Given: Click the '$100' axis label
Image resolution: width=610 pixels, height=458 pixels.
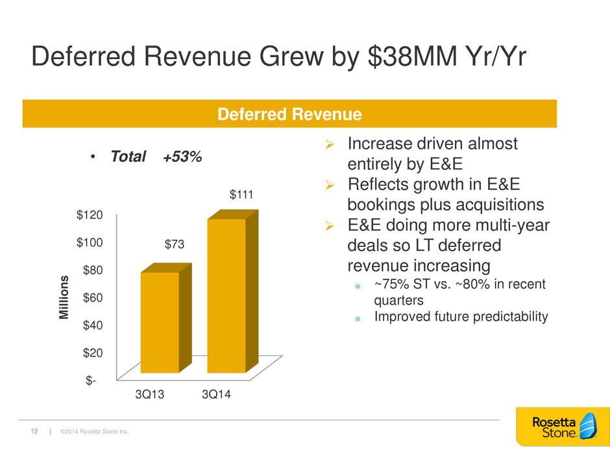Looking at the screenshot, I should (90, 242).
